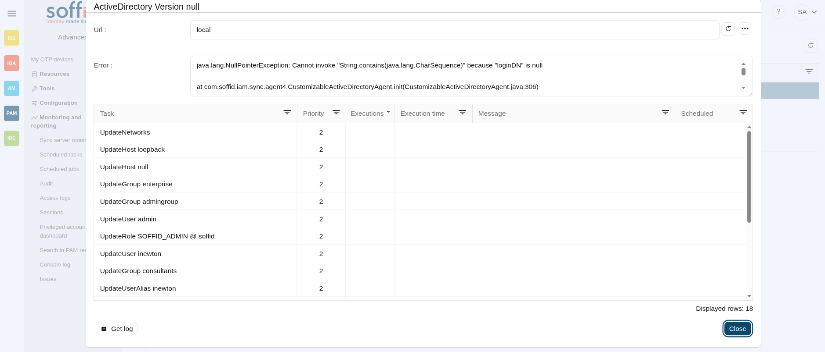
Task: Open Console log page
Action: [55, 265]
